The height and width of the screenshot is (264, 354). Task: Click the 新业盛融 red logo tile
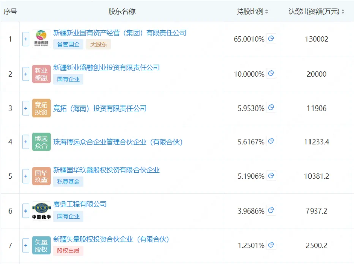click(x=41, y=74)
